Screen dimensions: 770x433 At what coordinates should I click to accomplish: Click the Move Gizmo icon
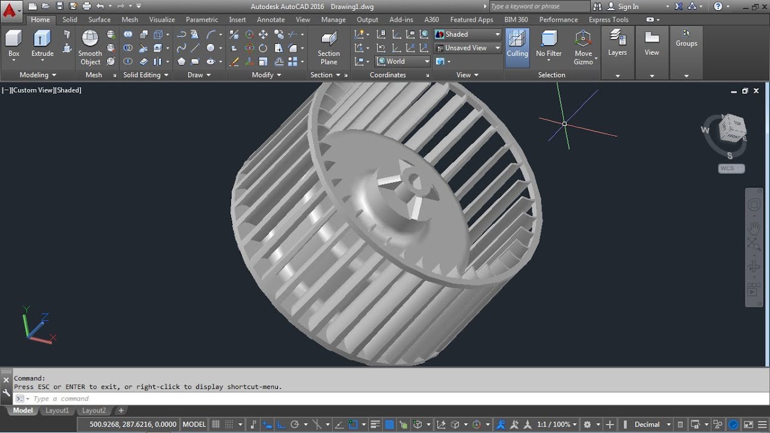click(583, 40)
